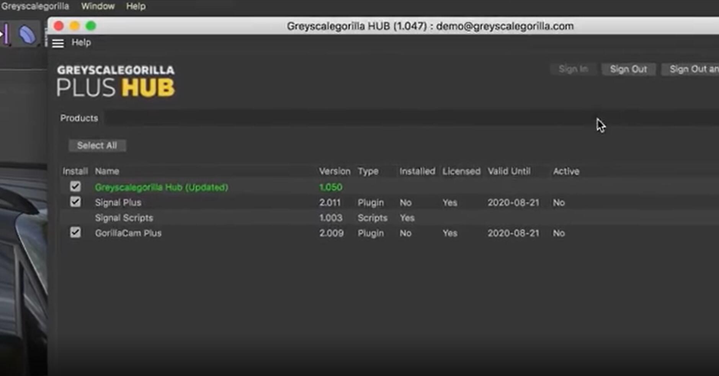The image size is (719, 376).
Task: Click Valid Until date for GorillaCam Plus
Action: pyautogui.click(x=513, y=233)
